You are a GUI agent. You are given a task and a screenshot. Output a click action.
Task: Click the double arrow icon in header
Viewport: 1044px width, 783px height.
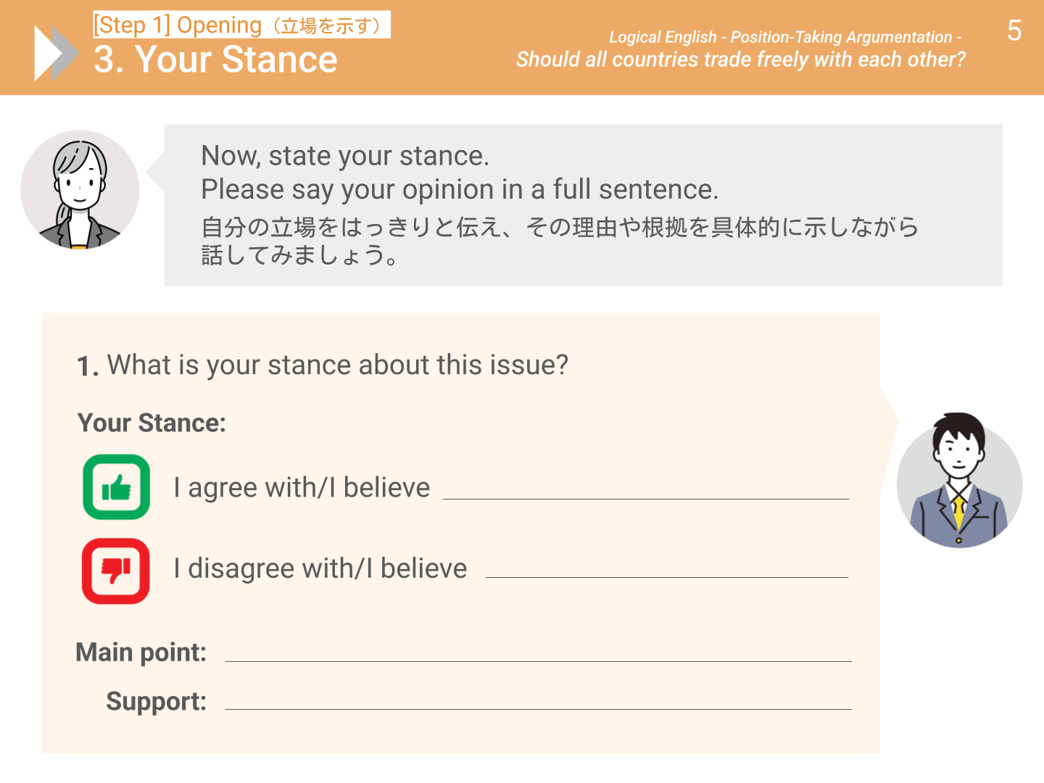(56, 53)
